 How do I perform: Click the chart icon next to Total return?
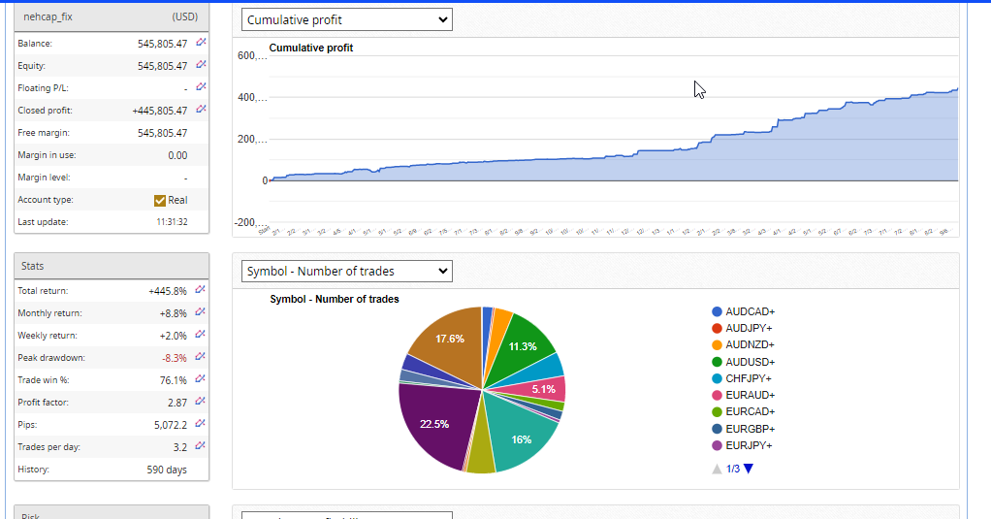click(201, 290)
